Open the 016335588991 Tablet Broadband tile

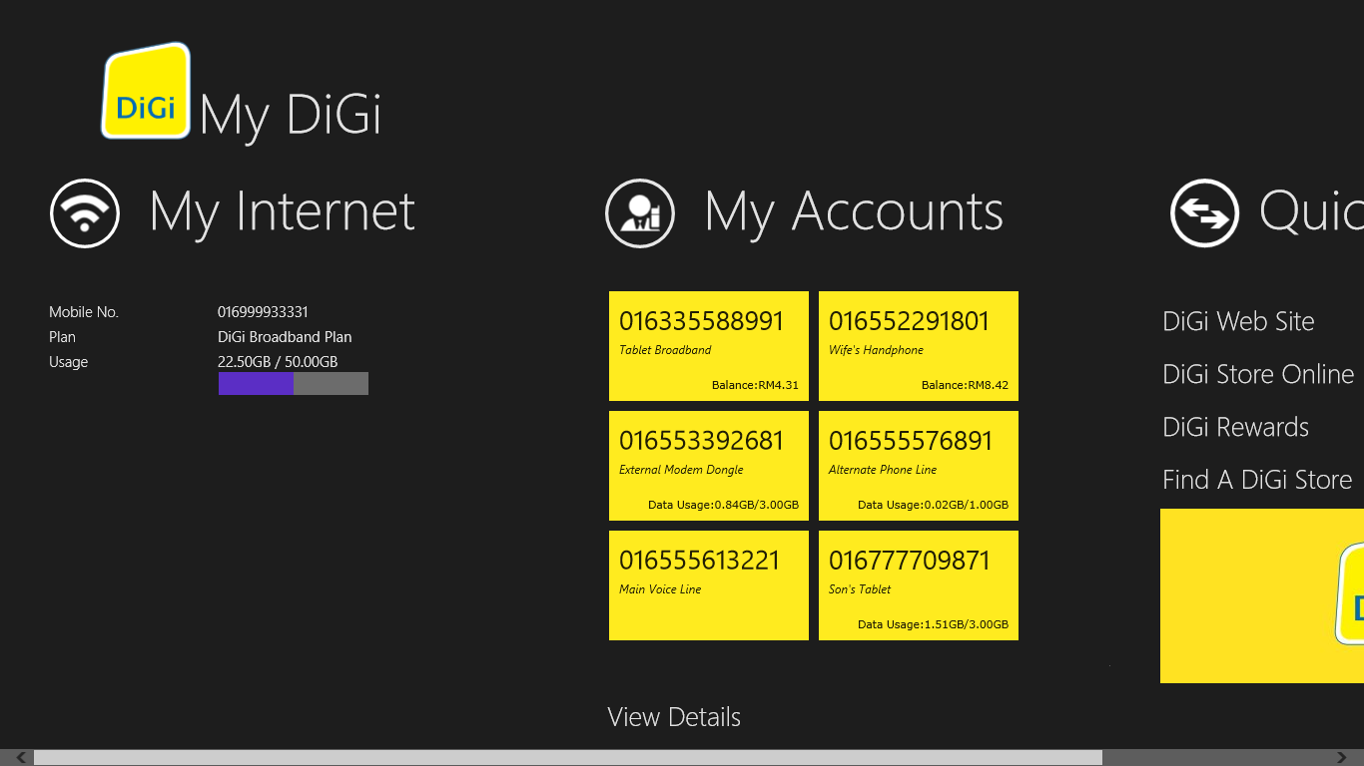coord(709,346)
